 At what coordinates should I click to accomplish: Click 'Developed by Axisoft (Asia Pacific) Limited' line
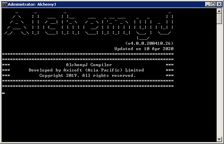(x=86, y=70)
